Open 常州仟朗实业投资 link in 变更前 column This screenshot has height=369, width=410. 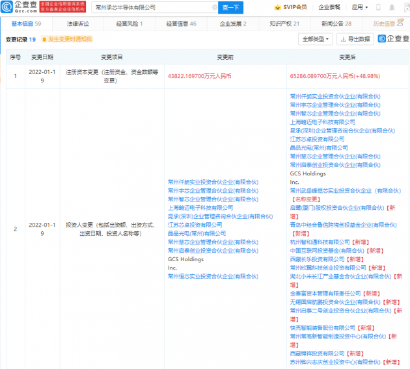pos(213,182)
